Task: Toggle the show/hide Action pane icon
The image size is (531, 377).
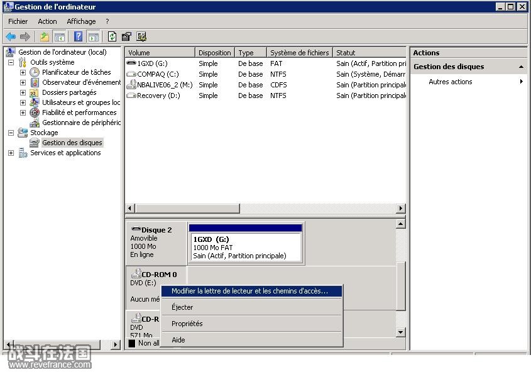Action: coord(93,36)
